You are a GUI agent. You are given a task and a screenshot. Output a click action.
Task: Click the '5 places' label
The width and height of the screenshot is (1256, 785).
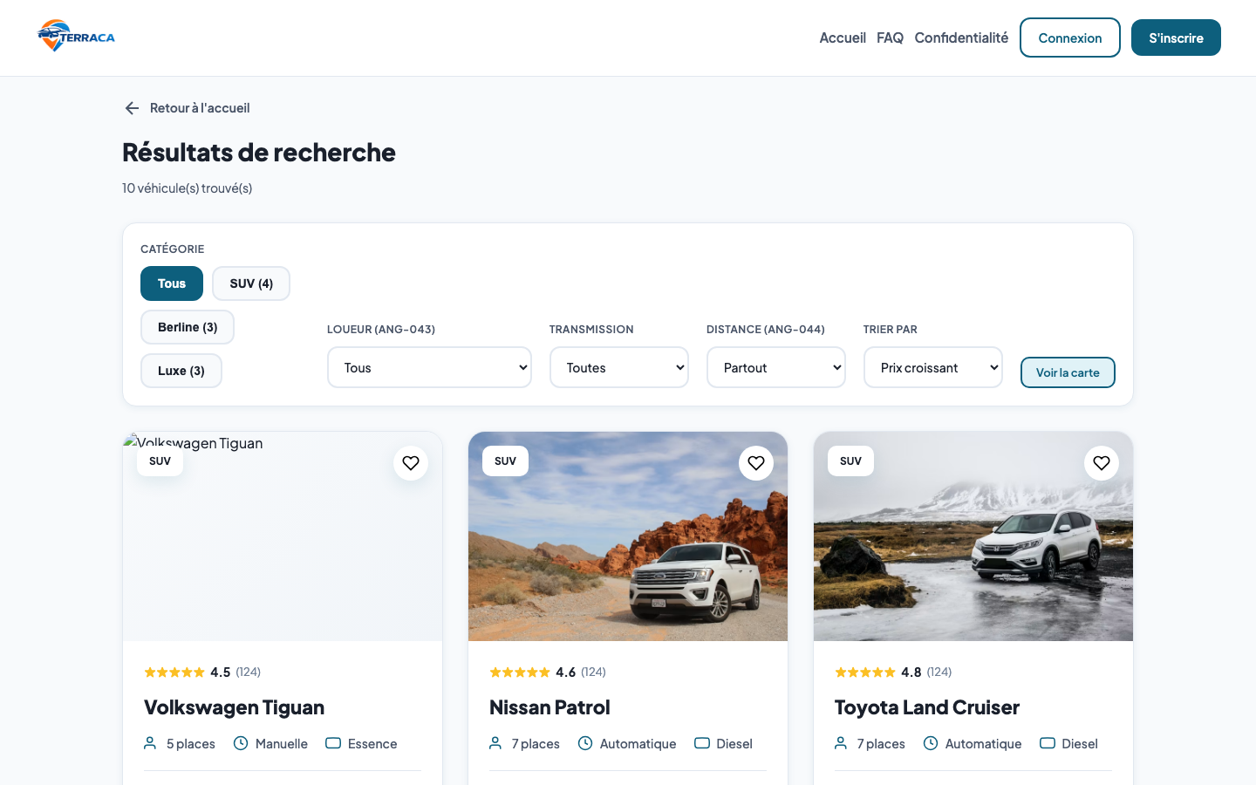pos(191,743)
